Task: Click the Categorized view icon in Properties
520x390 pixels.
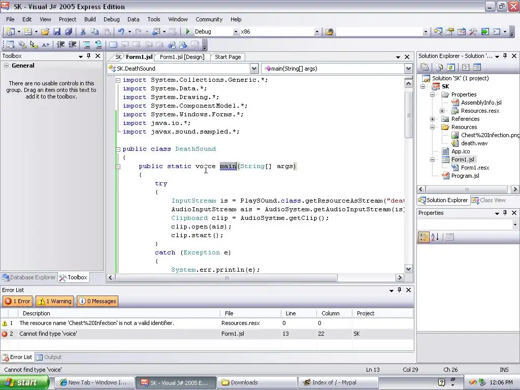Action: pos(424,237)
